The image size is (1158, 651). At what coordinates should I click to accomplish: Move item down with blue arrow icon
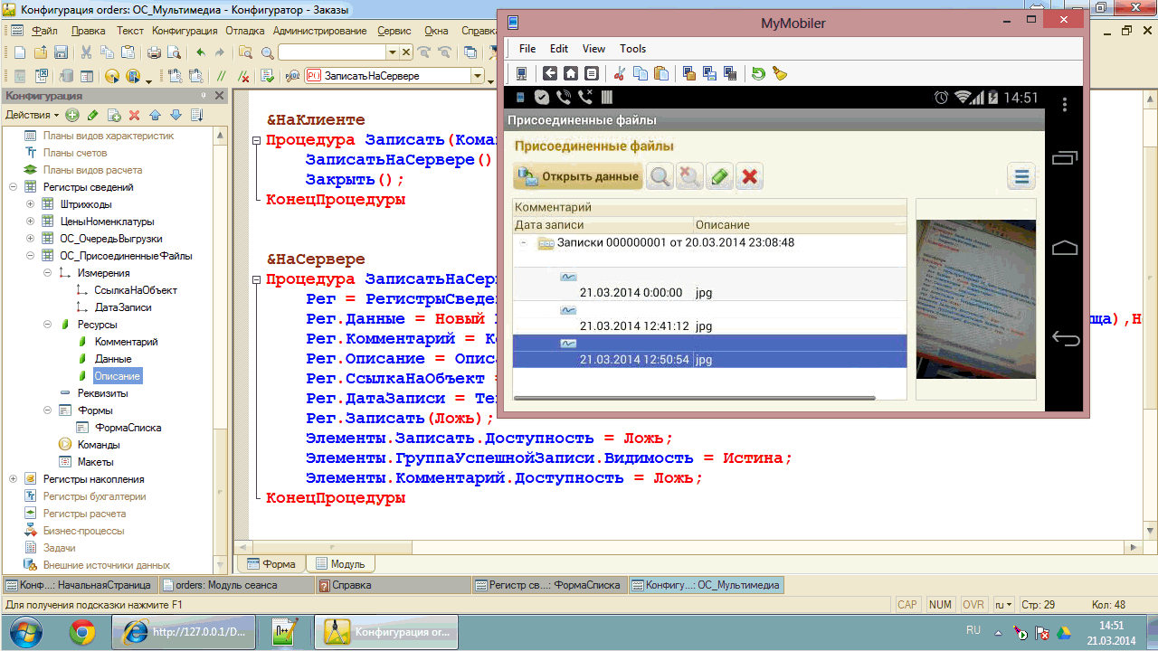(176, 115)
